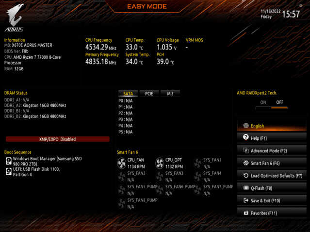Click the SYS_FAN8_PUMP fan icon

pos(122,203)
